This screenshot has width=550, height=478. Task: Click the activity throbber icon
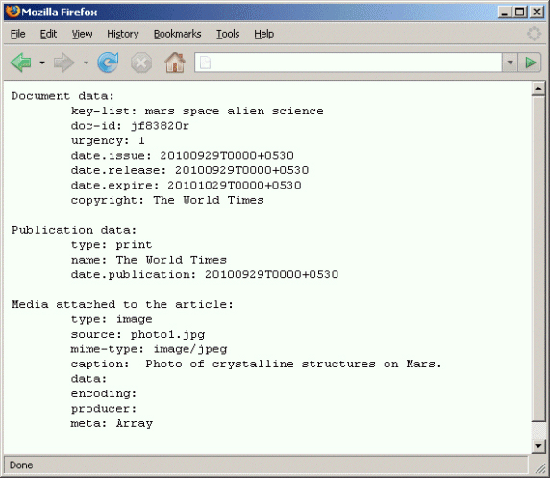click(534, 34)
